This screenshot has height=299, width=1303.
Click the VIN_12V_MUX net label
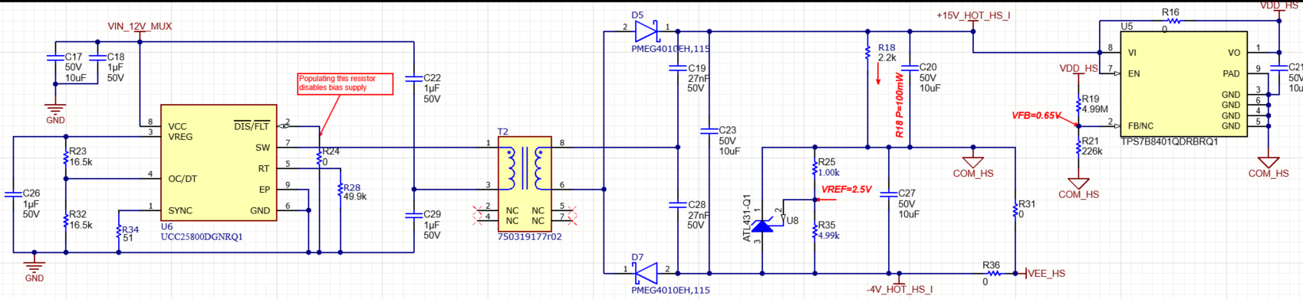(140, 26)
